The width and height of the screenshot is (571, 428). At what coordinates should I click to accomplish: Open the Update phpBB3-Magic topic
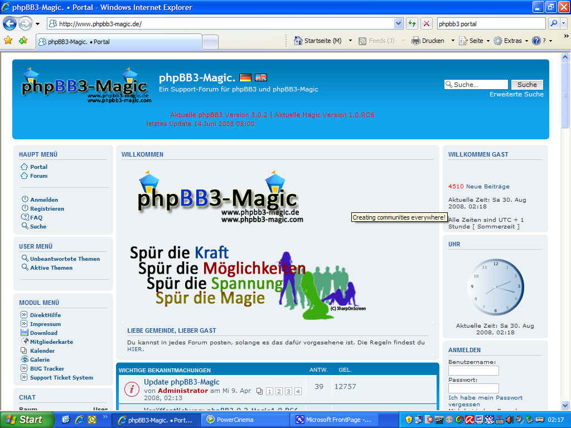[182, 382]
